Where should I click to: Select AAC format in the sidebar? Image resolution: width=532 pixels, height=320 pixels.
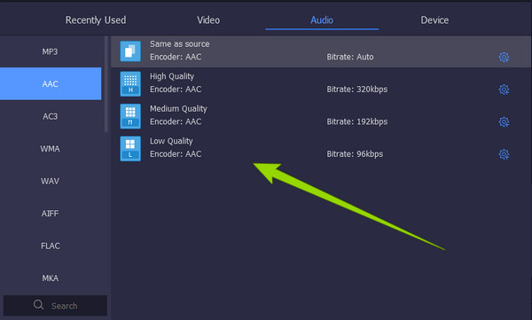click(x=51, y=83)
